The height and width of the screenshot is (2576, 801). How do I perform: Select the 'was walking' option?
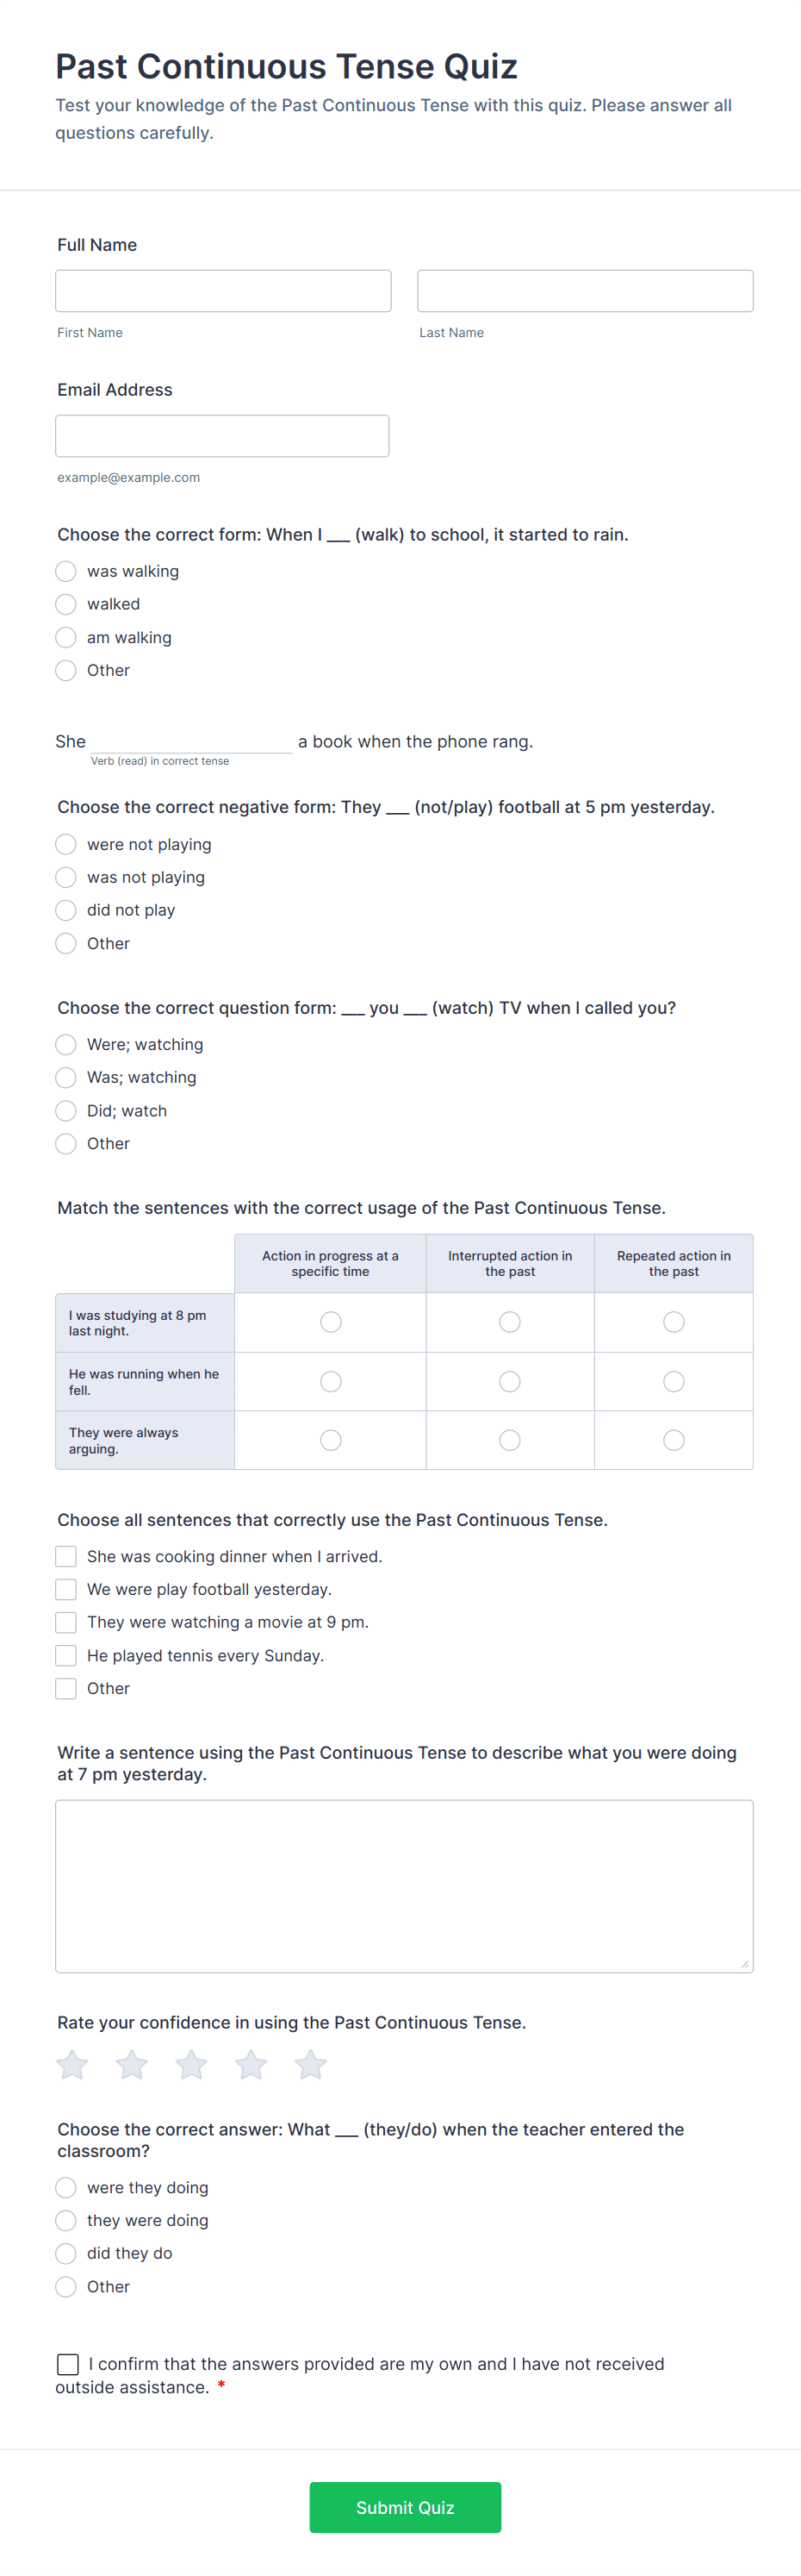(66, 571)
